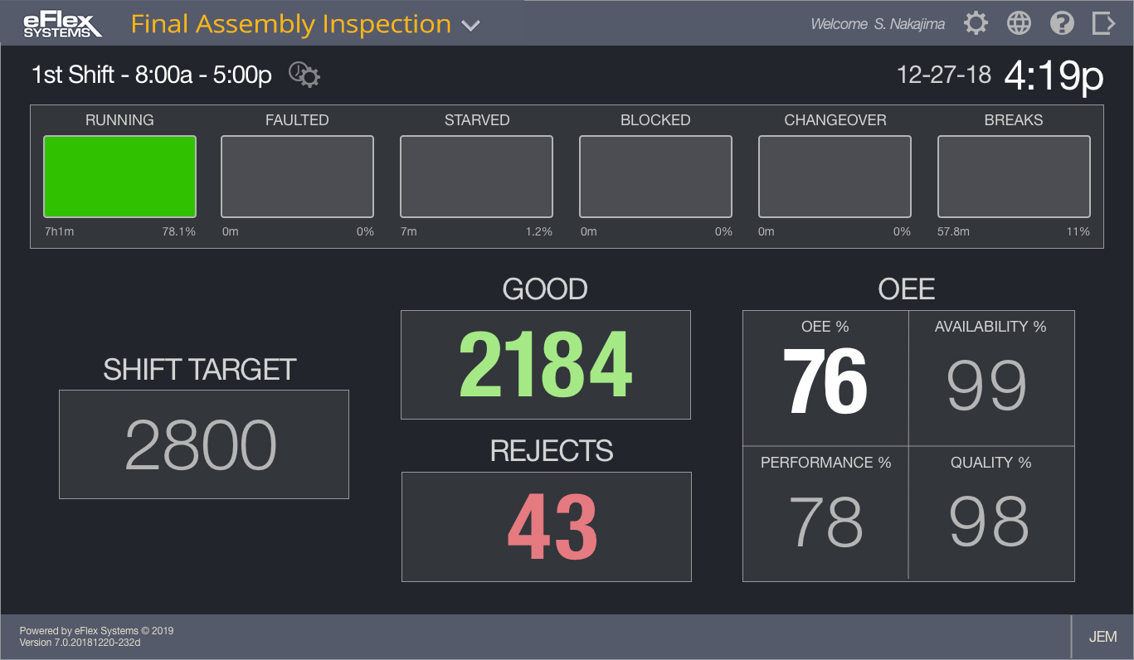Open the REJECTS count 43 panel
The width and height of the screenshot is (1134, 660).
point(546,527)
